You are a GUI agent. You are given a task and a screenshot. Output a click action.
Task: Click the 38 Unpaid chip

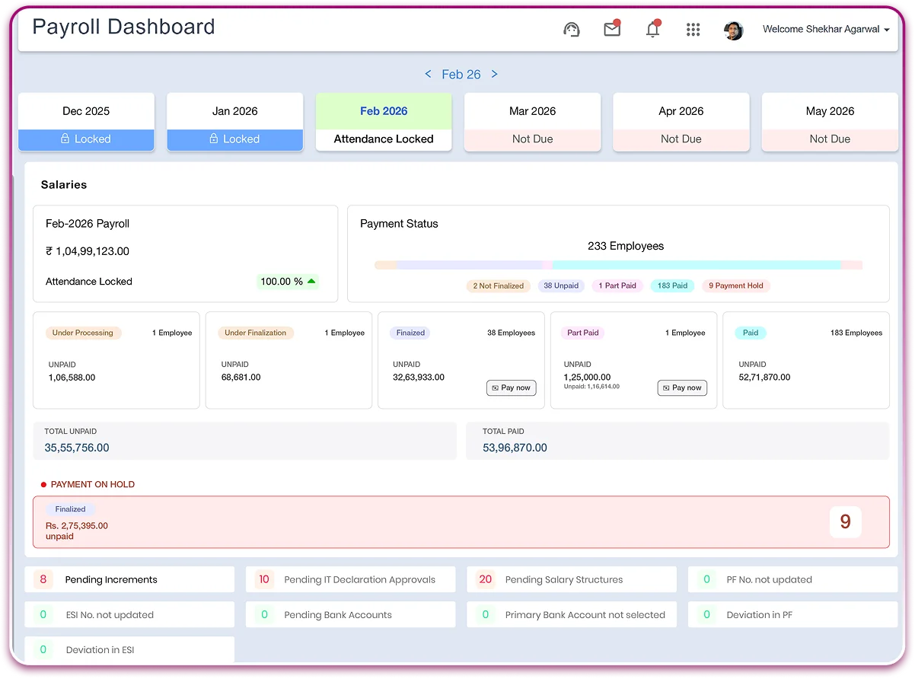[561, 286]
